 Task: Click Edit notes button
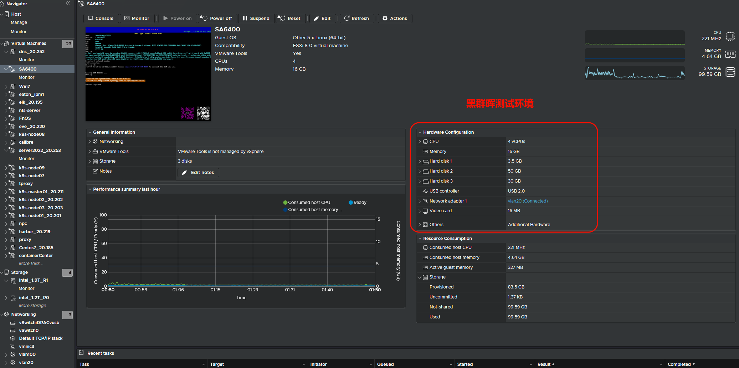tap(198, 173)
